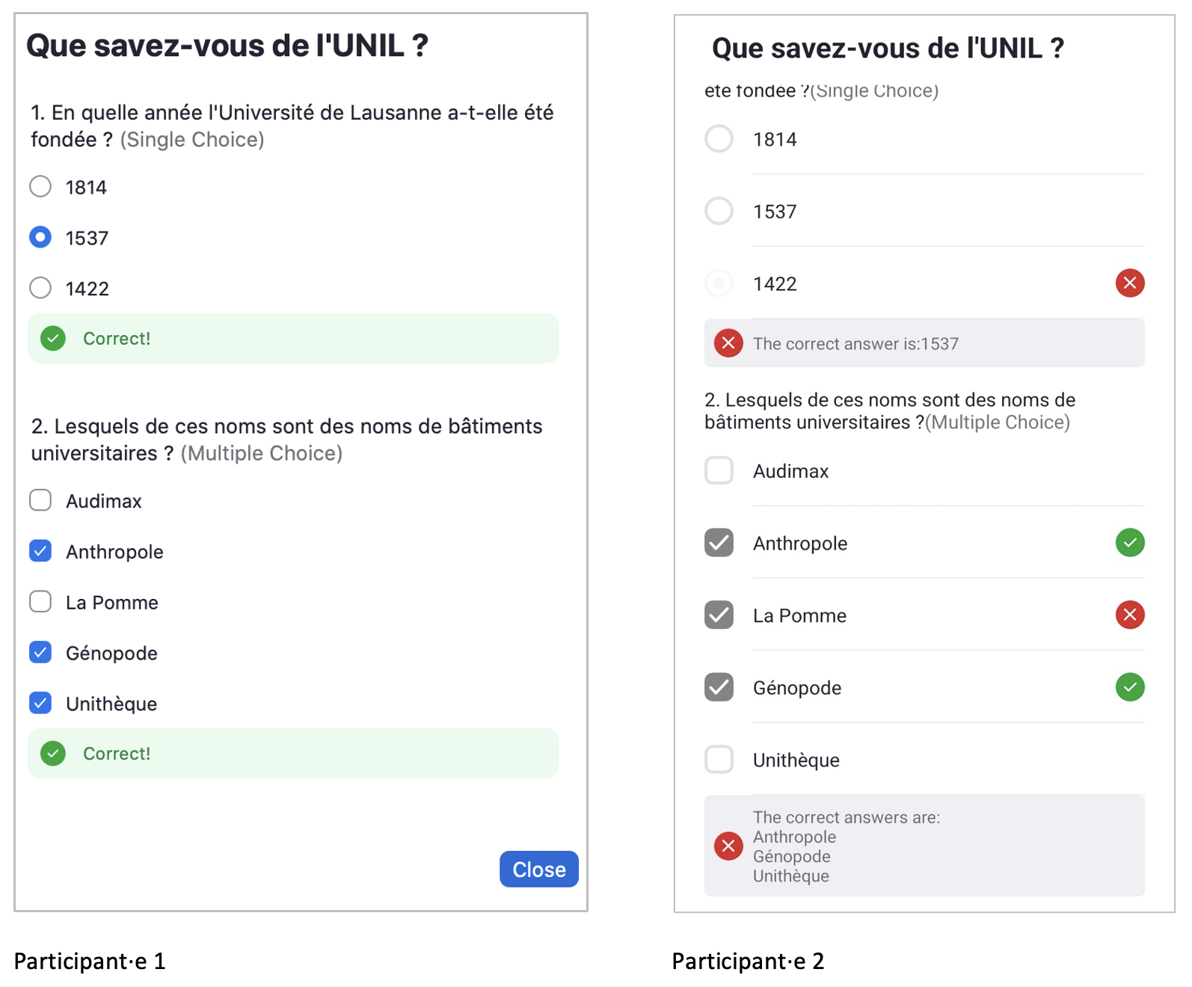Select the 1814 radio in right quiz
The width and height of the screenshot is (1192, 987).
coord(719,138)
